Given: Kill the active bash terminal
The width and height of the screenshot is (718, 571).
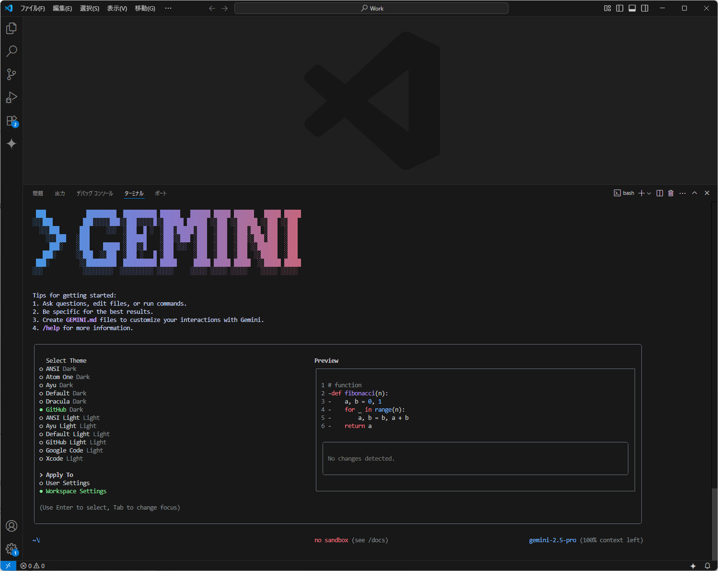Looking at the screenshot, I should pyautogui.click(x=671, y=193).
